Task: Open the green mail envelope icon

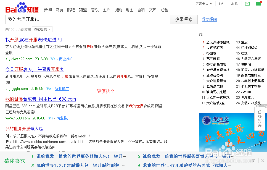Action: coord(247,4)
